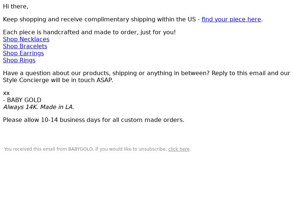Open the 'find your piece here' link
The height and width of the screenshot is (221, 295).
tap(231, 20)
